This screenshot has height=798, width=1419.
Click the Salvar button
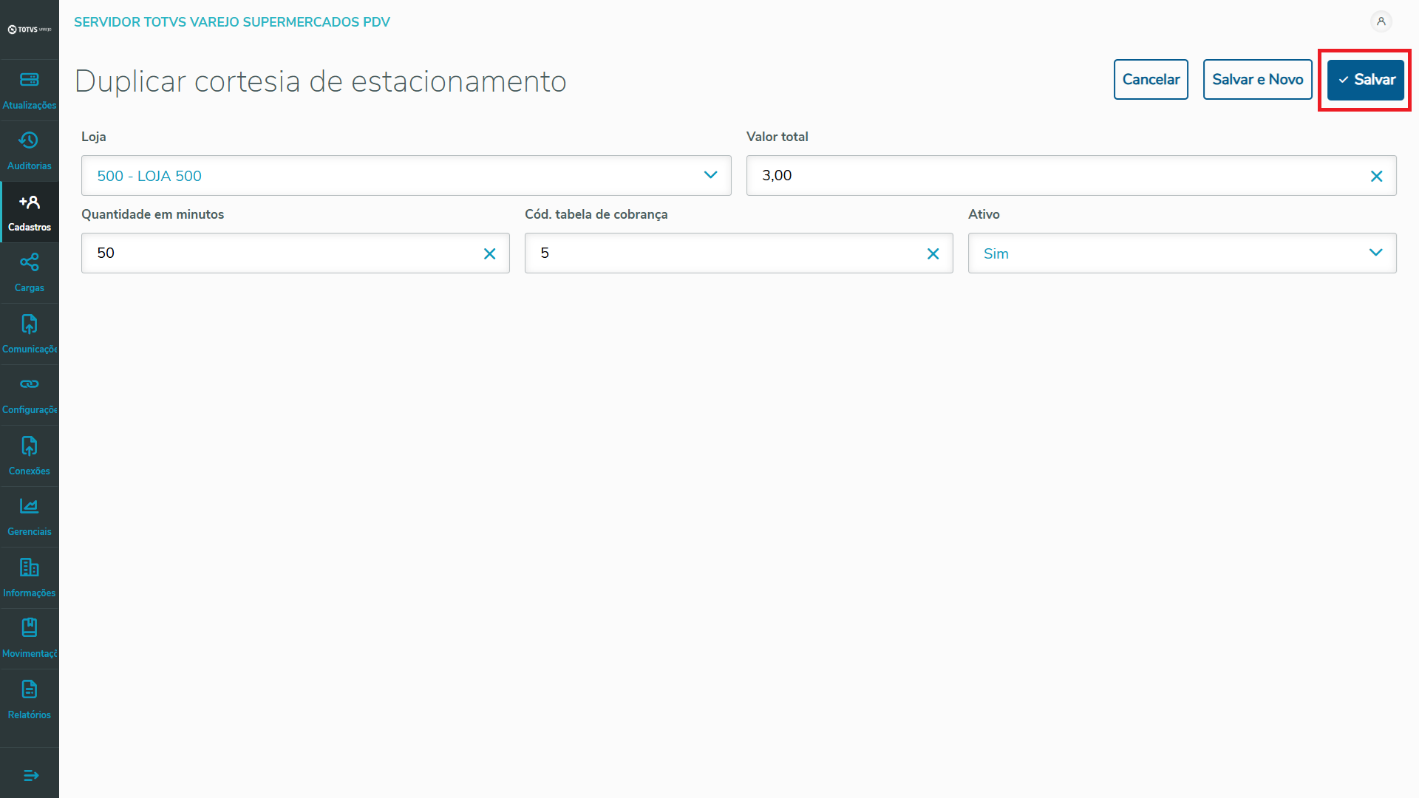tap(1365, 79)
